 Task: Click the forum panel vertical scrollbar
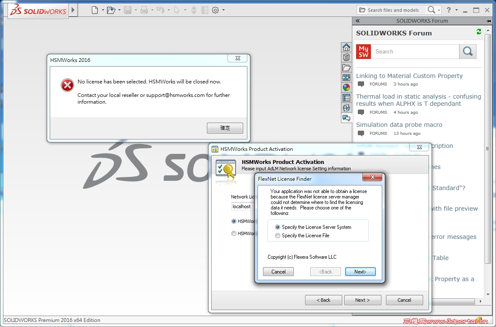coord(488,149)
